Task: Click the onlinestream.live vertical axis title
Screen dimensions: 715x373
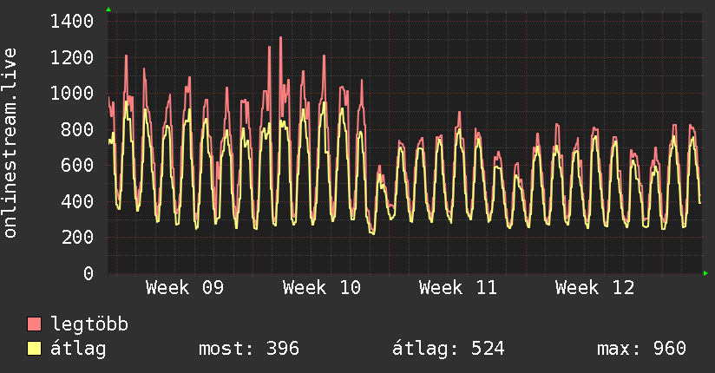Action: (10, 143)
